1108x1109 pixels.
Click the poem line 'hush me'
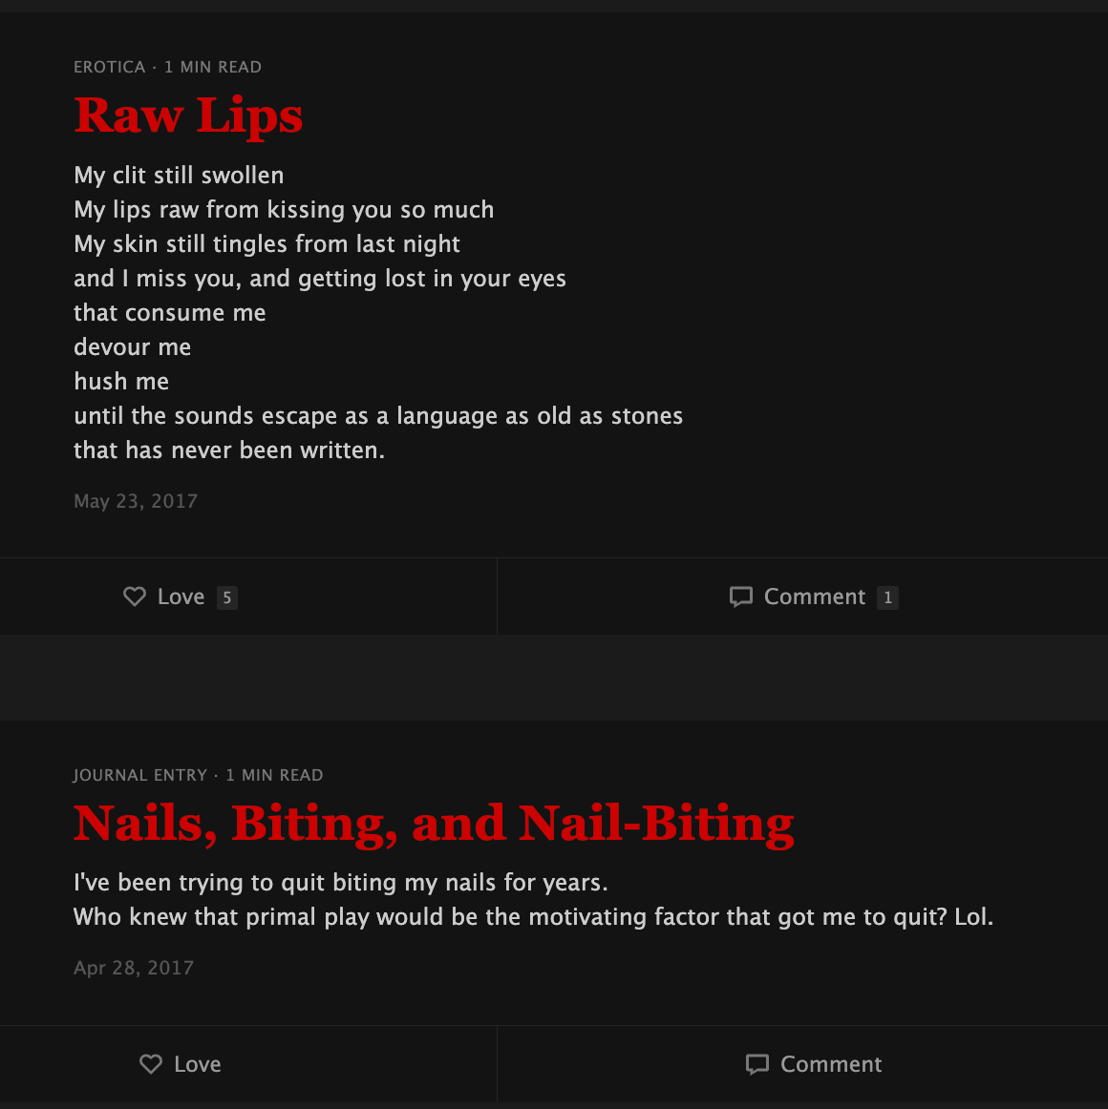pos(121,382)
